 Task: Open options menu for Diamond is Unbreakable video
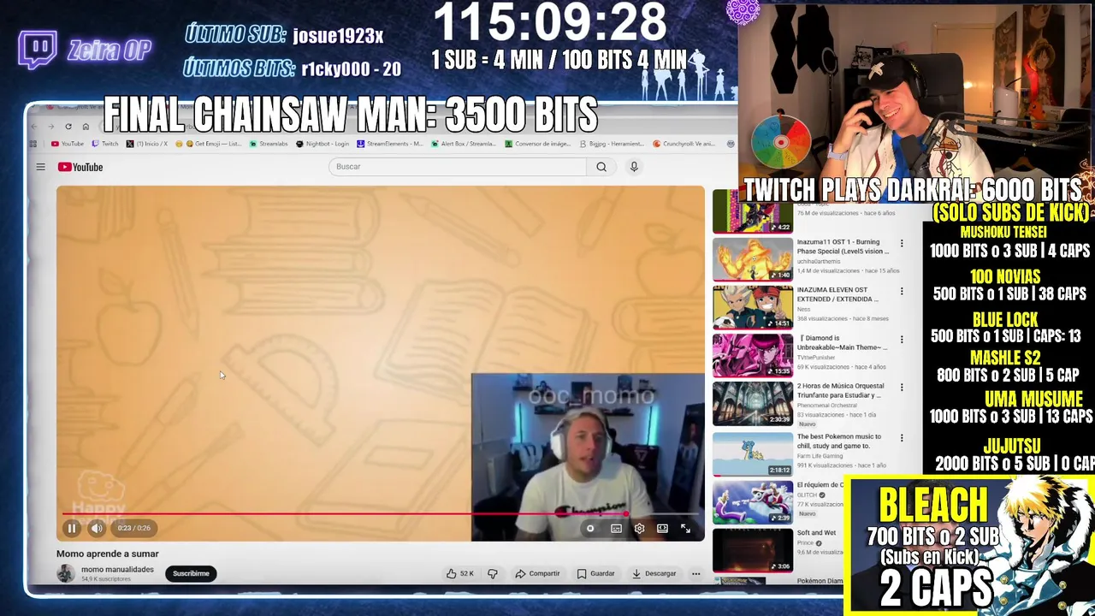[x=901, y=340]
